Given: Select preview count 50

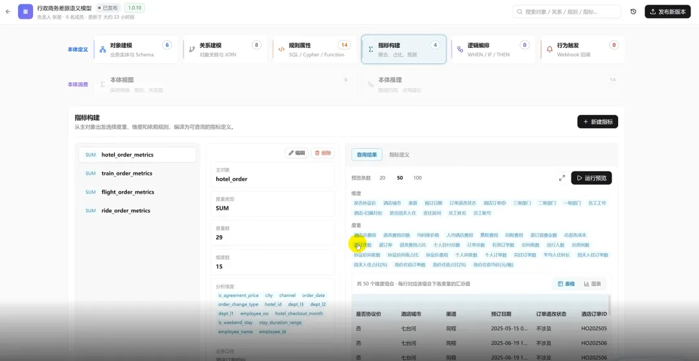Looking at the screenshot, I should [400, 178].
